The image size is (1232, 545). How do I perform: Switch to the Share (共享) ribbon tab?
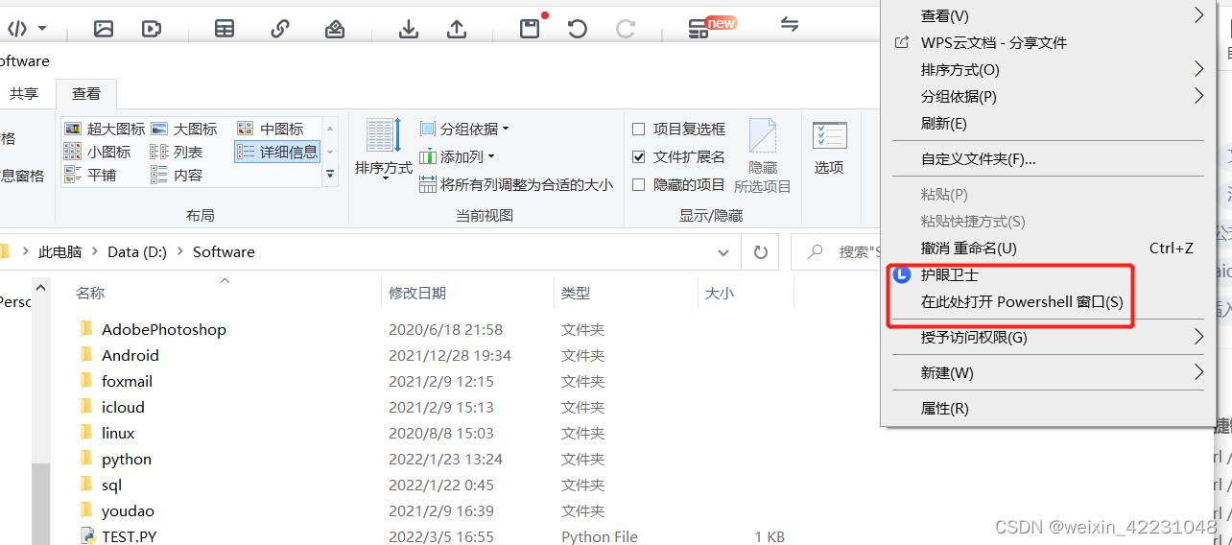point(24,93)
